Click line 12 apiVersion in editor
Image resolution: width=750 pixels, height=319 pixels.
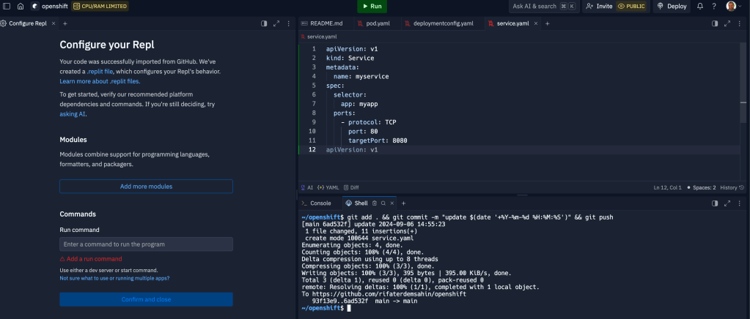[x=352, y=149]
